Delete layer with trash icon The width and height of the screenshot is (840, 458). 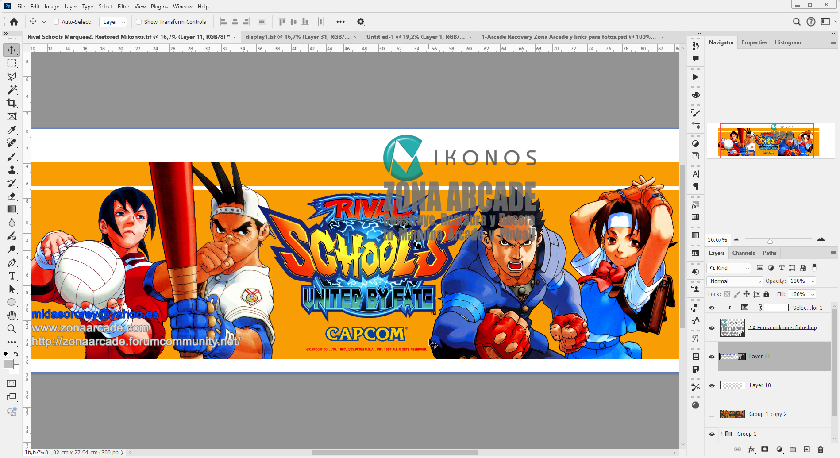[821, 449]
